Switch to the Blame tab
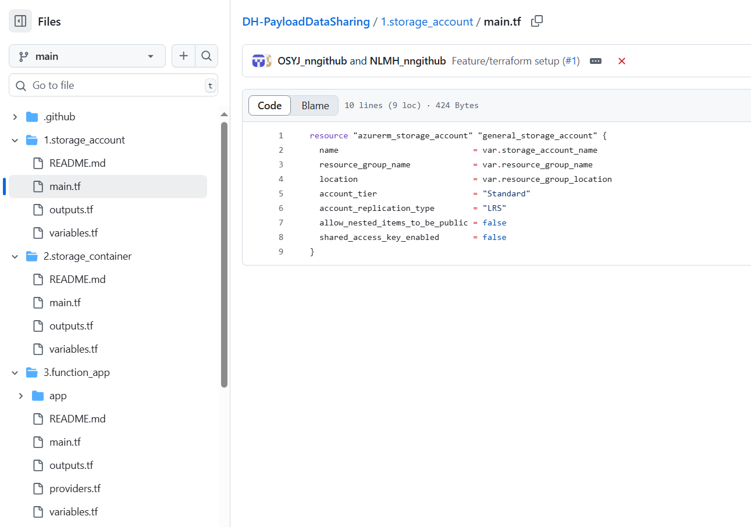This screenshot has height=527, width=751. pyautogui.click(x=315, y=106)
